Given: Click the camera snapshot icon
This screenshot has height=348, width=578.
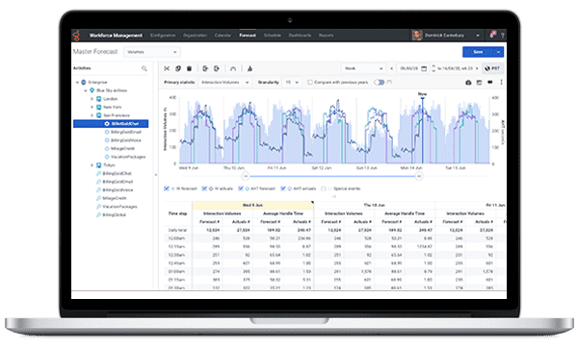Looking at the screenshot, I should 468,83.
